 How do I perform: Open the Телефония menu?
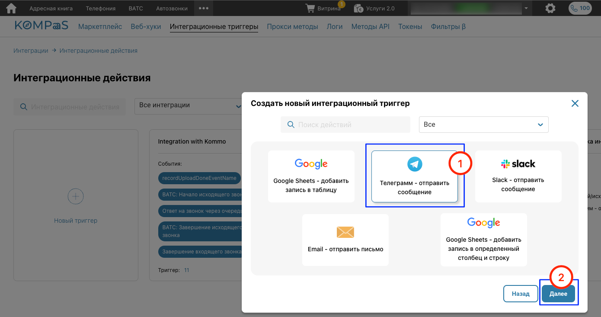pyautogui.click(x=101, y=8)
